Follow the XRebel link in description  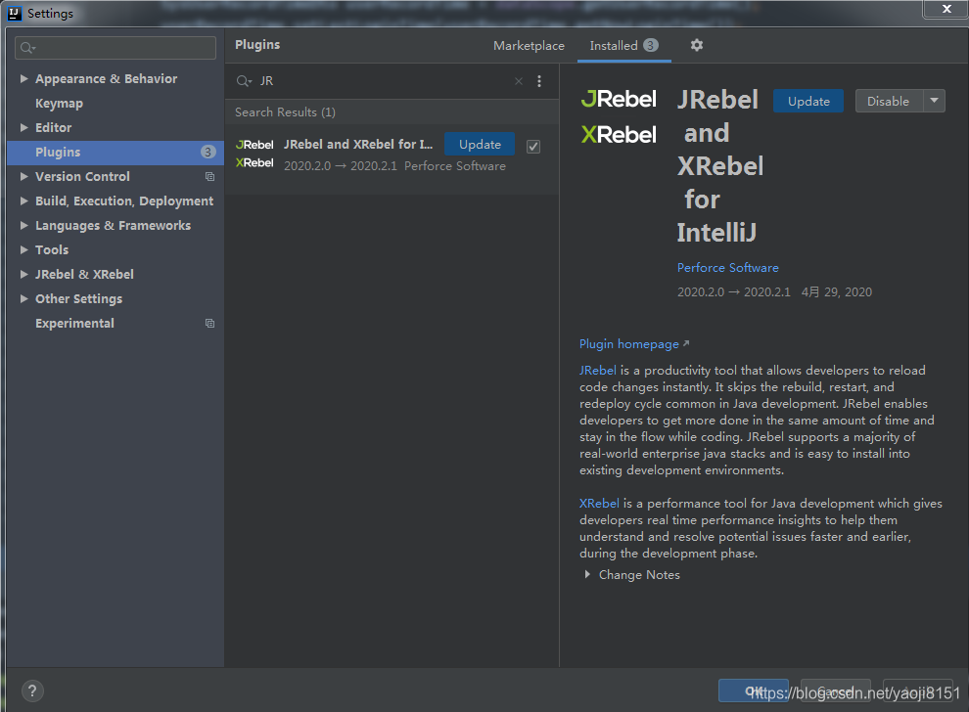(599, 504)
